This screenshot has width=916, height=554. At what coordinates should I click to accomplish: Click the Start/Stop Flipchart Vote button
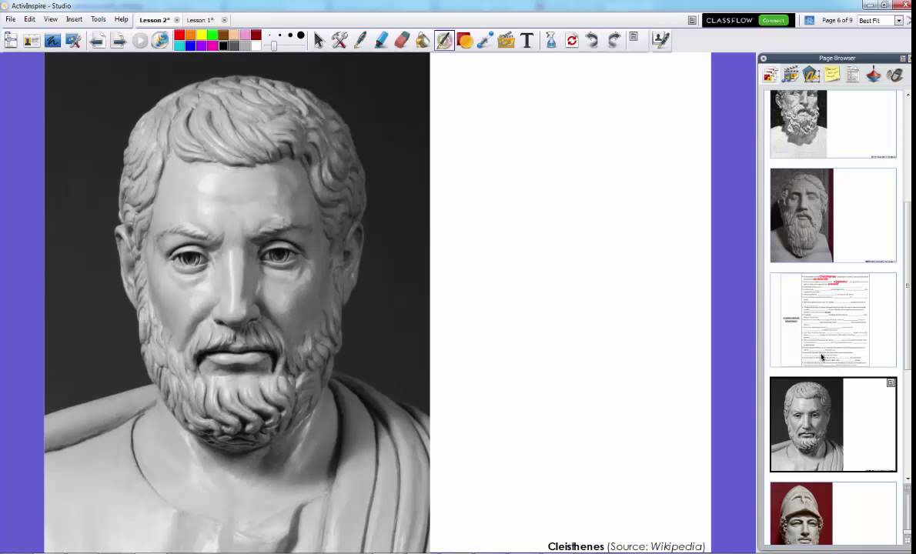139,40
